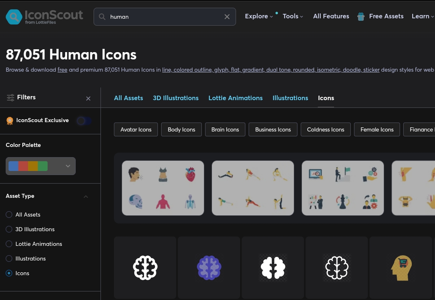Click the 'glyph' style link

click(x=221, y=70)
